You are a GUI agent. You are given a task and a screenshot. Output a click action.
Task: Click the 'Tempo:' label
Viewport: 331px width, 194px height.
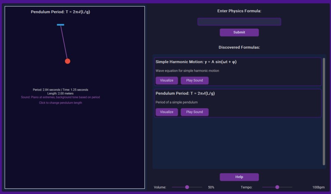click(246, 187)
